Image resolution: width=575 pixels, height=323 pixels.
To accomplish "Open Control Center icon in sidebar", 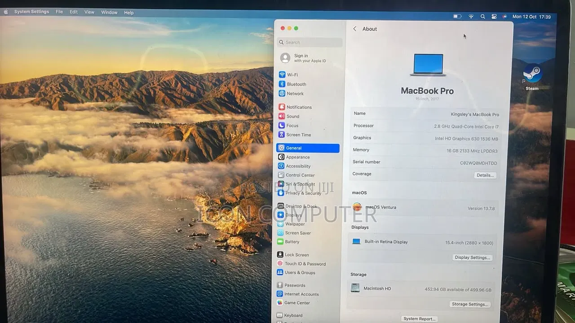I will point(281,175).
